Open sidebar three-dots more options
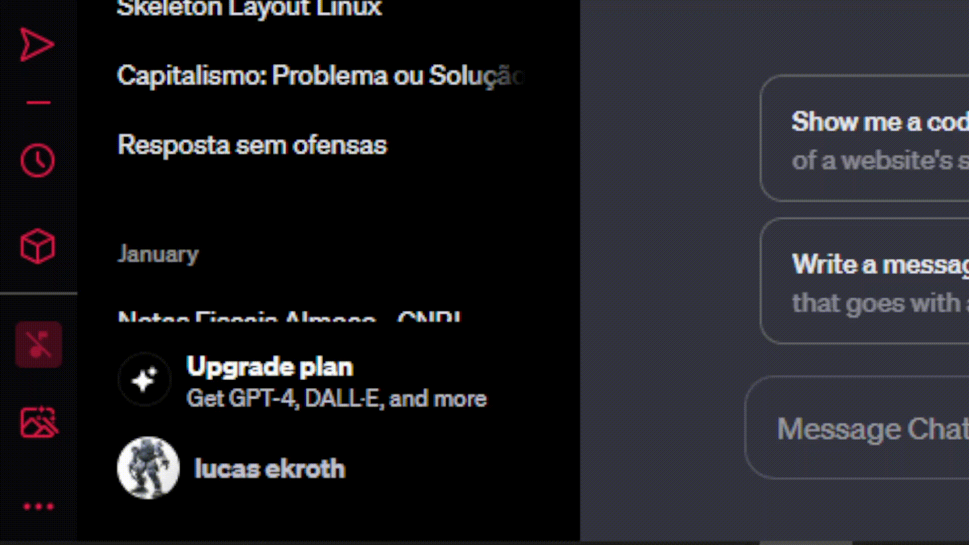 click(x=38, y=506)
